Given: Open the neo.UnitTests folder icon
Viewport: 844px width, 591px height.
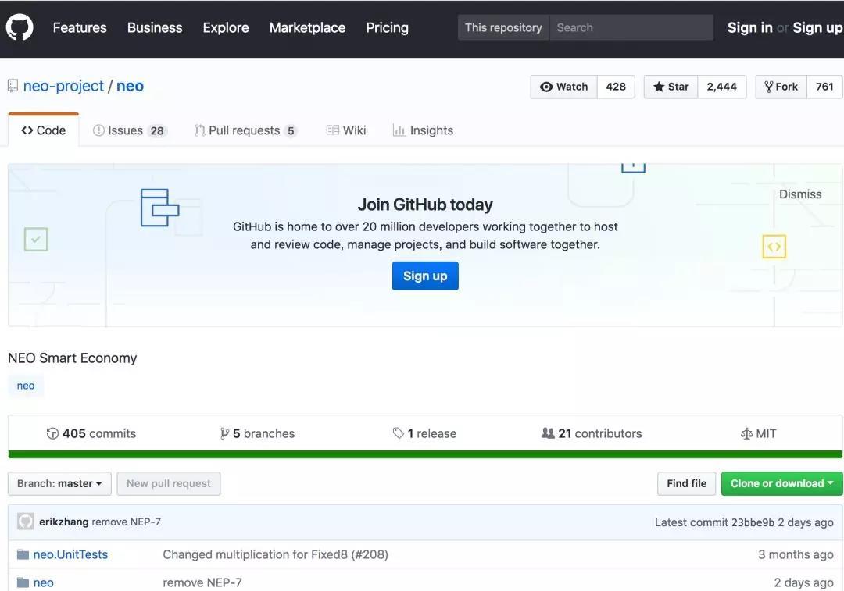Looking at the screenshot, I should coord(23,554).
